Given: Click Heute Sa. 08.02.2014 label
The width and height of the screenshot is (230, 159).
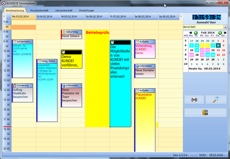Looking at the screenshot, I should pos(204,69).
